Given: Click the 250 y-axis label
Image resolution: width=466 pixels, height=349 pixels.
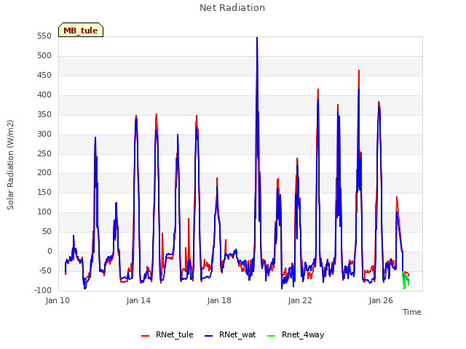Looking at the screenshot, I should click(44, 153).
